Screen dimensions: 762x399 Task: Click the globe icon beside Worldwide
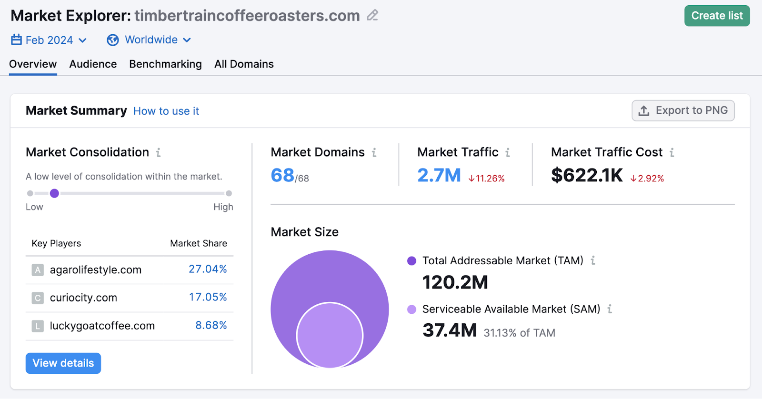coord(113,40)
